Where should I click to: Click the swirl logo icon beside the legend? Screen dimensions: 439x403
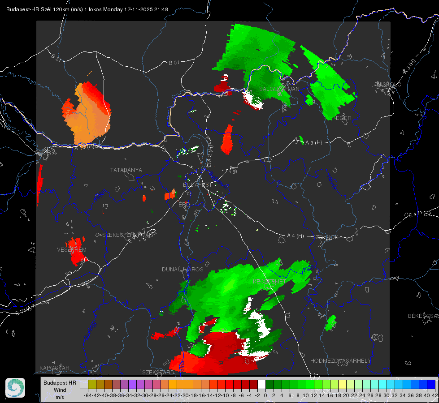[x=15, y=388]
